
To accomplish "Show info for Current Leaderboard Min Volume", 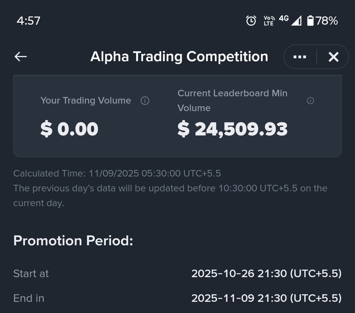I will point(310,101).
